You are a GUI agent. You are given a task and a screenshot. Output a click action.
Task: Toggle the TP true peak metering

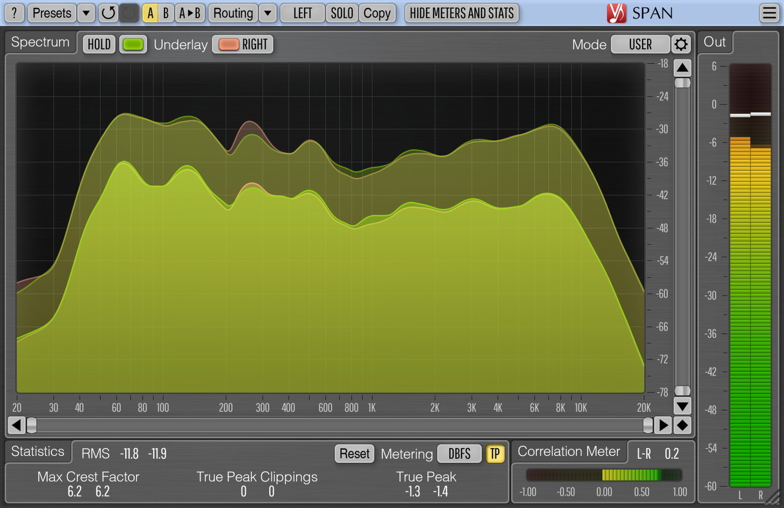(495, 454)
